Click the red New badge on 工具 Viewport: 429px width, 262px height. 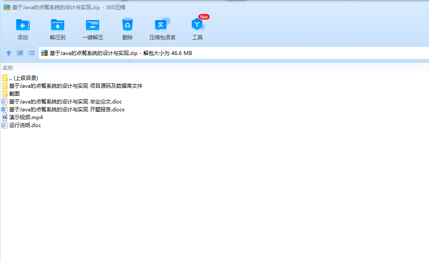pos(204,17)
